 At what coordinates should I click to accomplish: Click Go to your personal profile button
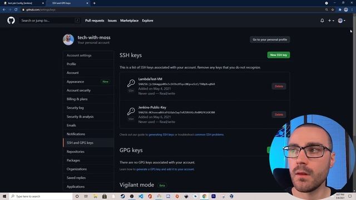tap(270, 39)
